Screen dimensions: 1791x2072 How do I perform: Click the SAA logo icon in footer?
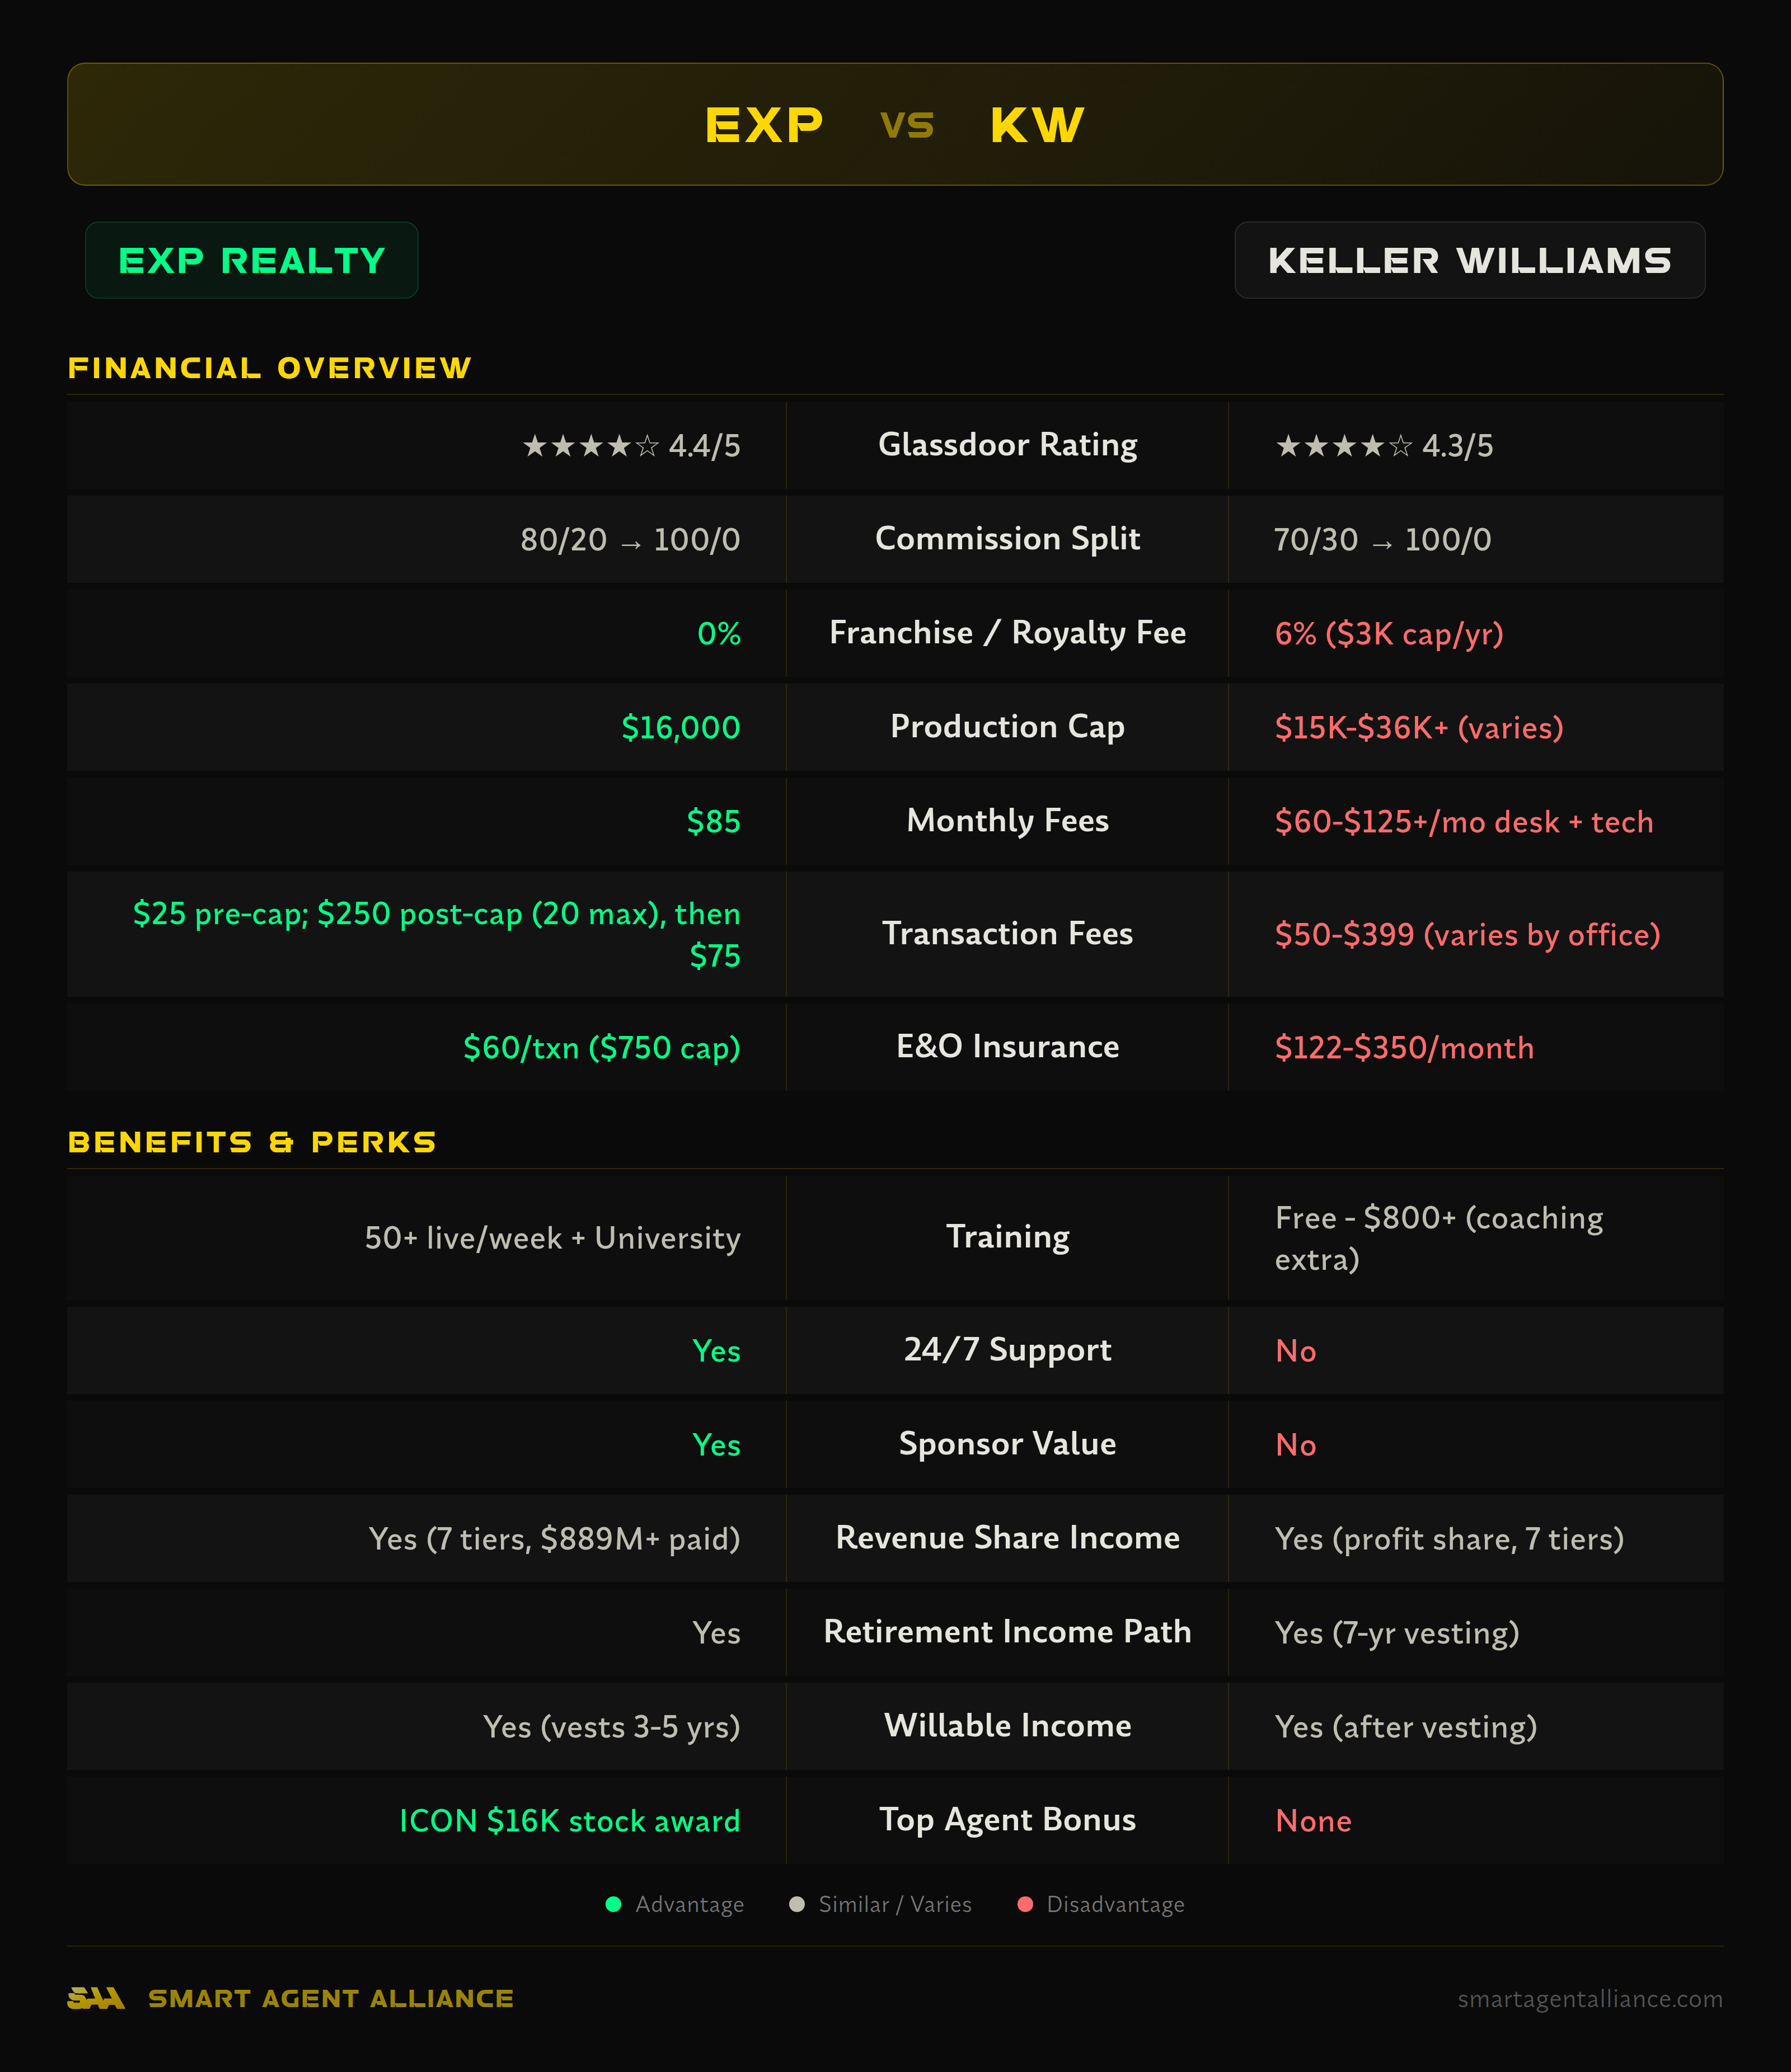[x=95, y=1998]
